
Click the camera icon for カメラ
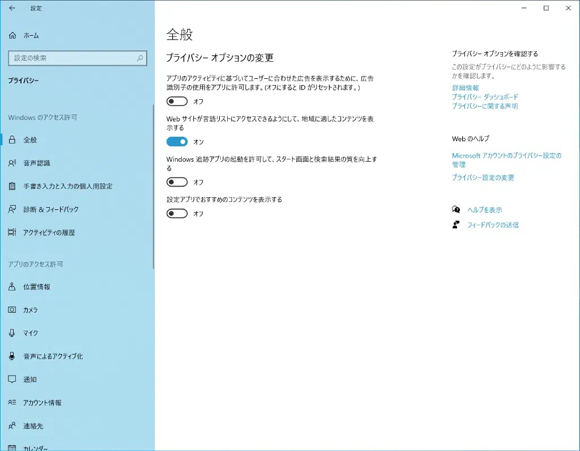coord(12,310)
